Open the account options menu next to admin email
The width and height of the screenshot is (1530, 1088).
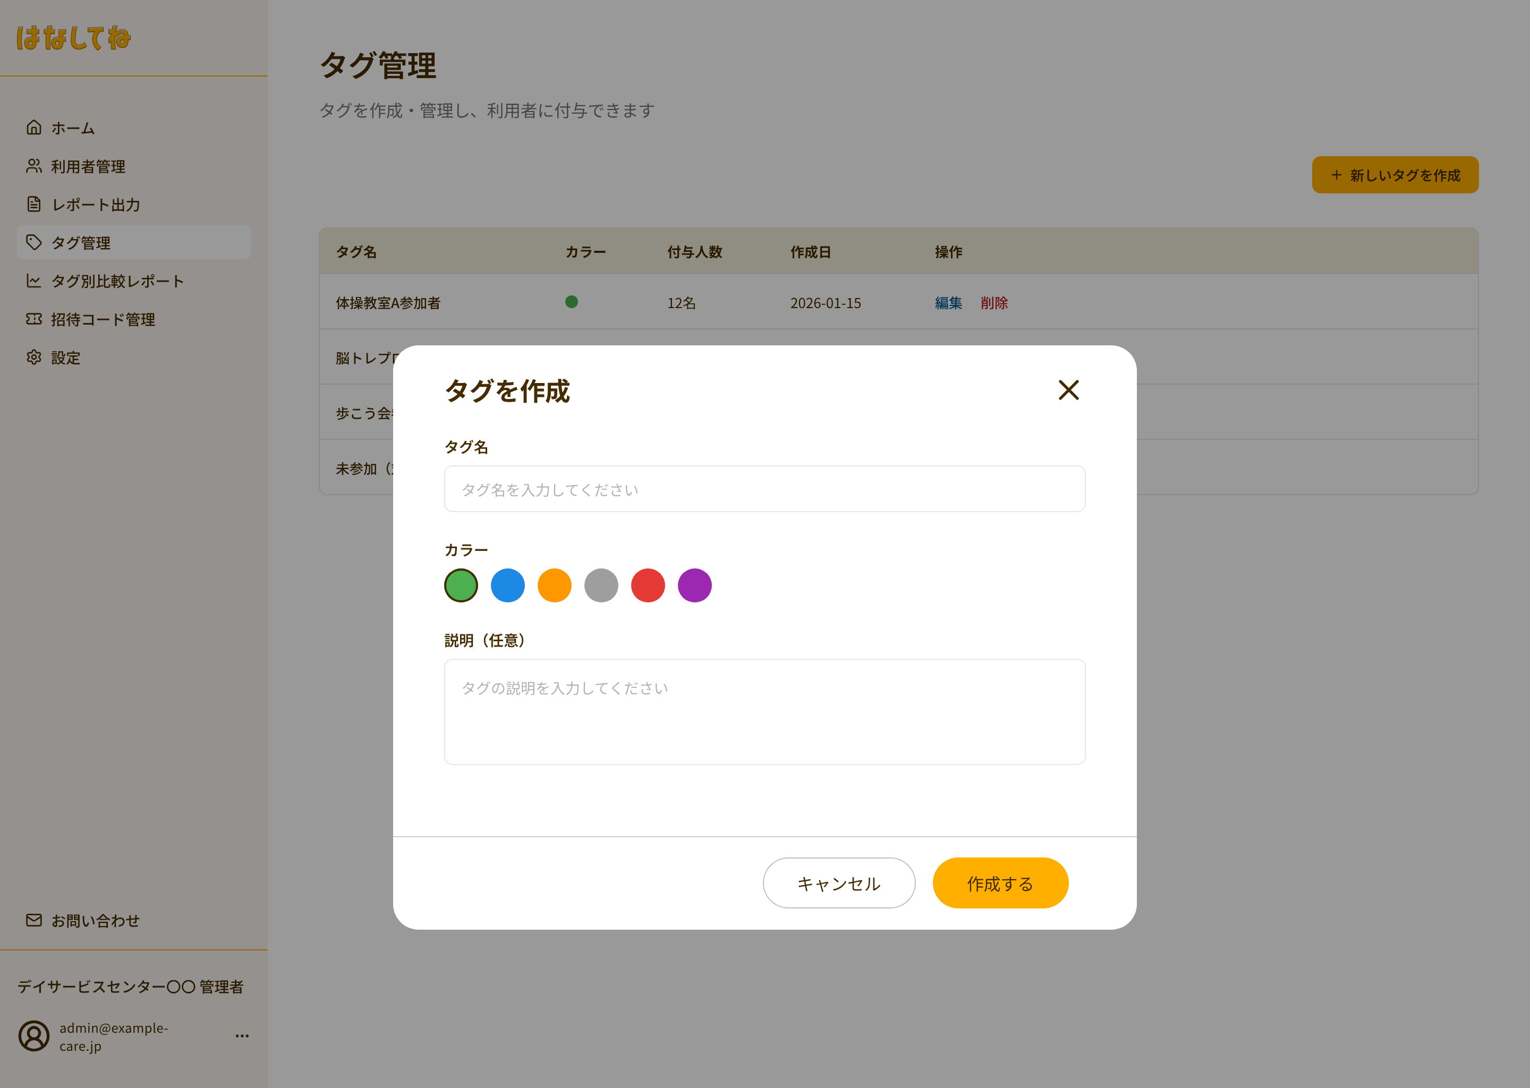[242, 1036]
